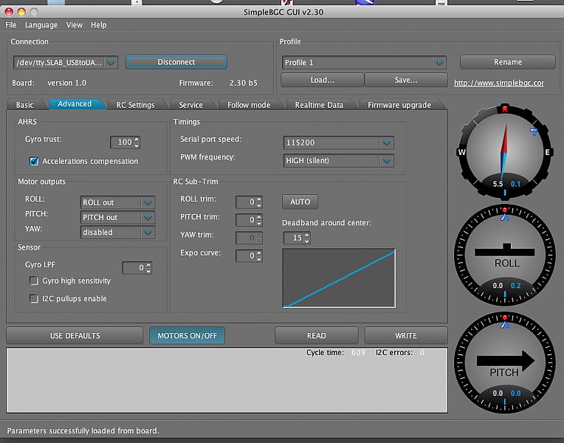This screenshot has width=564, height=443.
Task: Open ROLL motor output dropdown
Action: coord(117,202)
